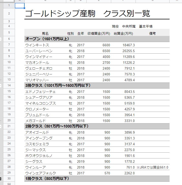Image resolution: width=182 pixels, height=185 pixels.
Task: Select the active cell A1
Action: [x=20, y=6]
